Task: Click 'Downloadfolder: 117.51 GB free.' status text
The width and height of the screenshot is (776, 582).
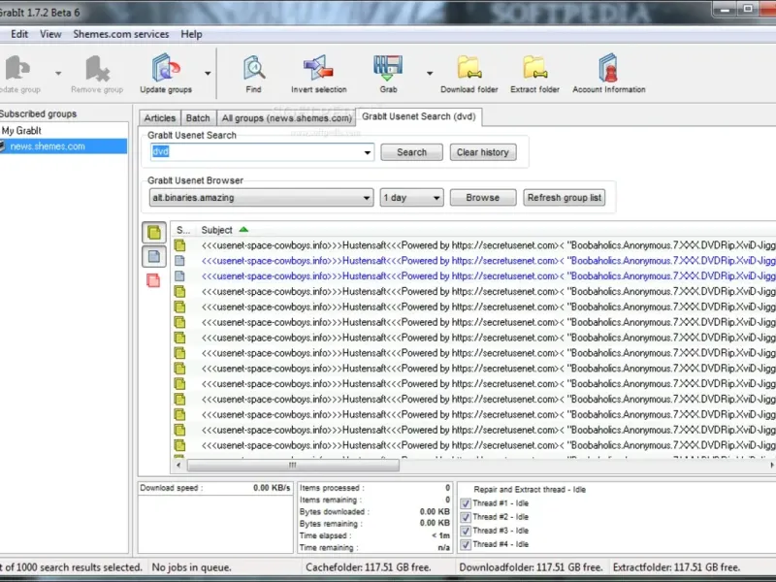Action: [x=531, y=567]
